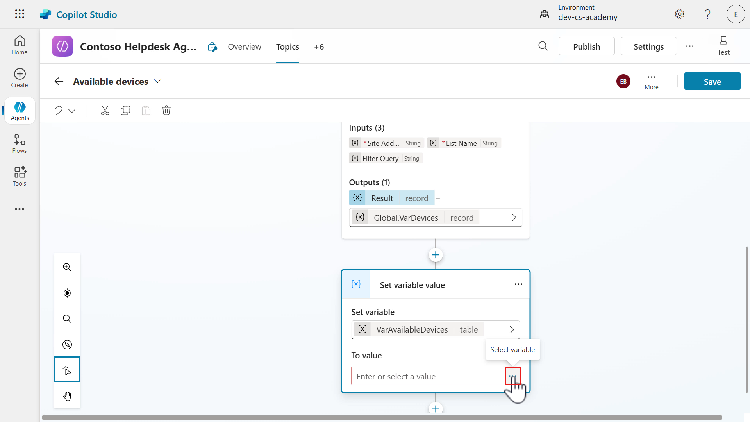Delete the node using the trash icon
Image resolution: width=750 pixels, height=422 pixels.
(x=166, y=111)
